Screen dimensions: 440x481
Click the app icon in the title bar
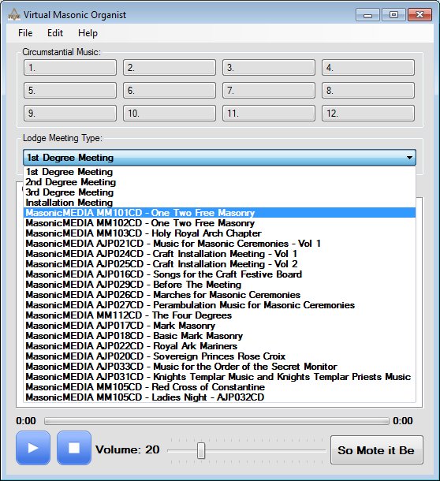click(13, 14)
